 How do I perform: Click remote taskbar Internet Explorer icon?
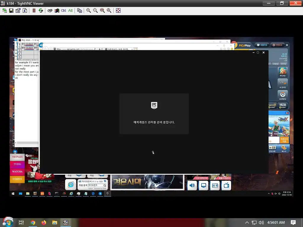71,194
